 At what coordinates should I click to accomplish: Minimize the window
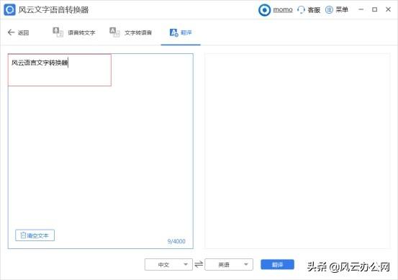tap(361, 9)
